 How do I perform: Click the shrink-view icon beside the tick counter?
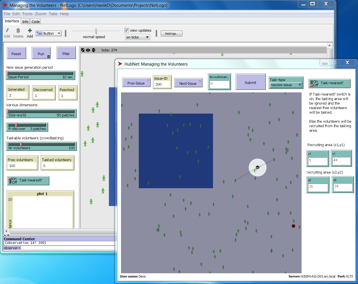pyautogui.click(x=83, y=50)
